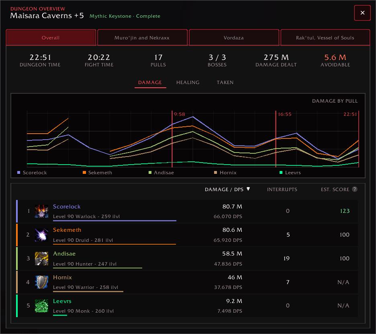
Task: Click the Maisara Caverns +5 title
Action: coord(47,16)
